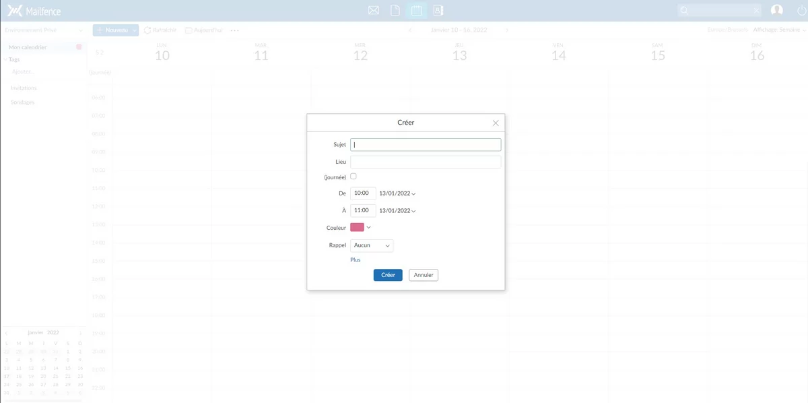Close the Créer dialog

coord(496,123)
